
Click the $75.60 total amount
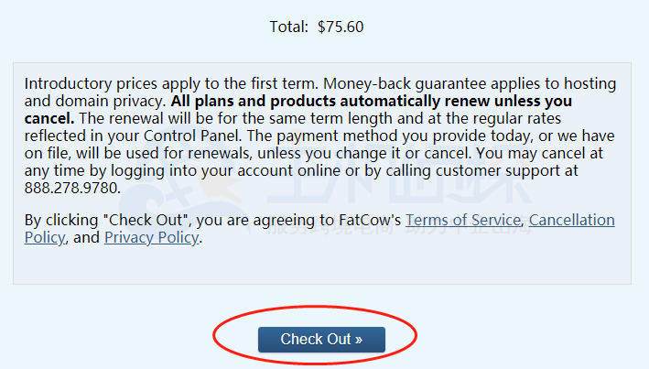click(x=341, y=27)
